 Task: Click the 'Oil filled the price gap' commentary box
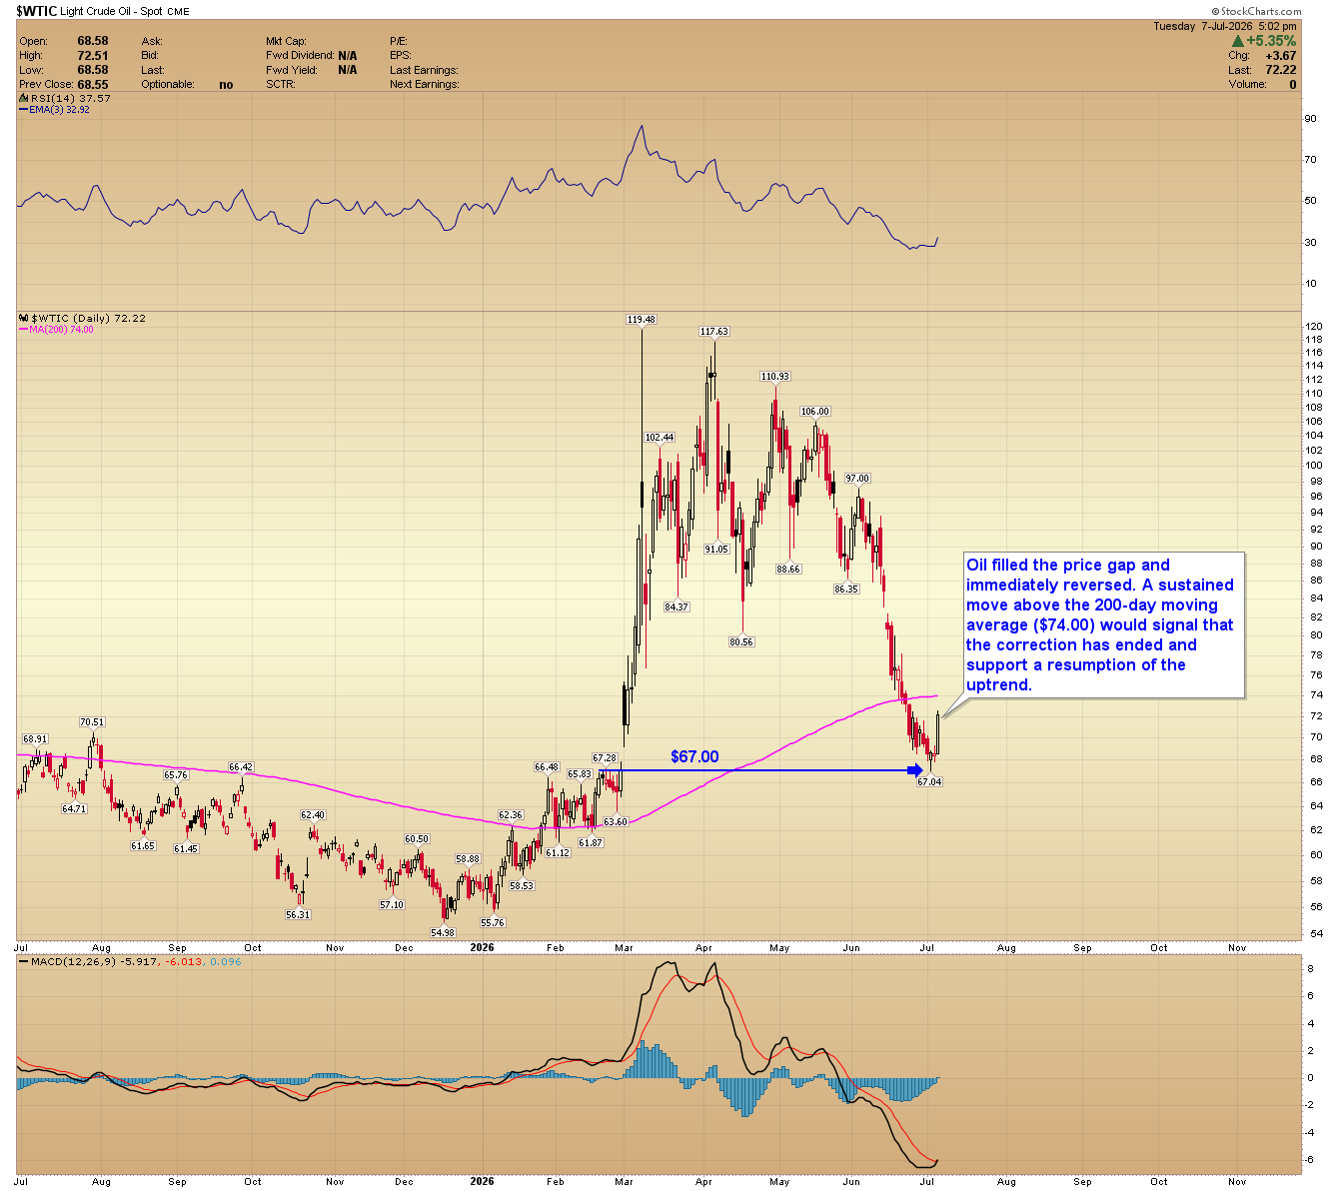point(1103,625)
